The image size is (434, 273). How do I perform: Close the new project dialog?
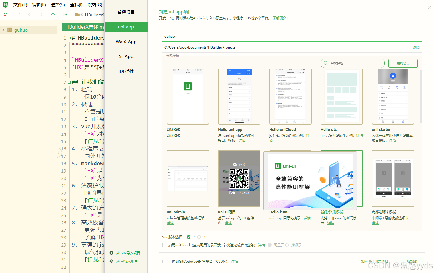point(429,7)
